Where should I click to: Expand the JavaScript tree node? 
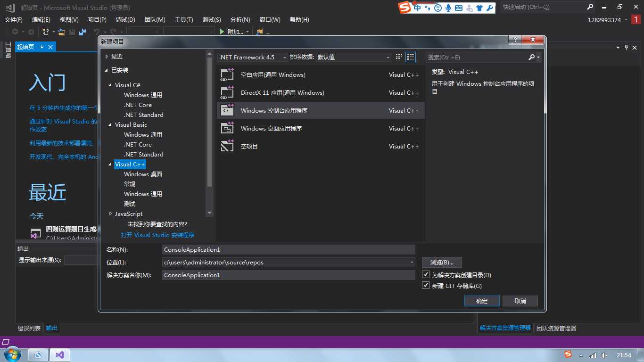tap(111, 214)
